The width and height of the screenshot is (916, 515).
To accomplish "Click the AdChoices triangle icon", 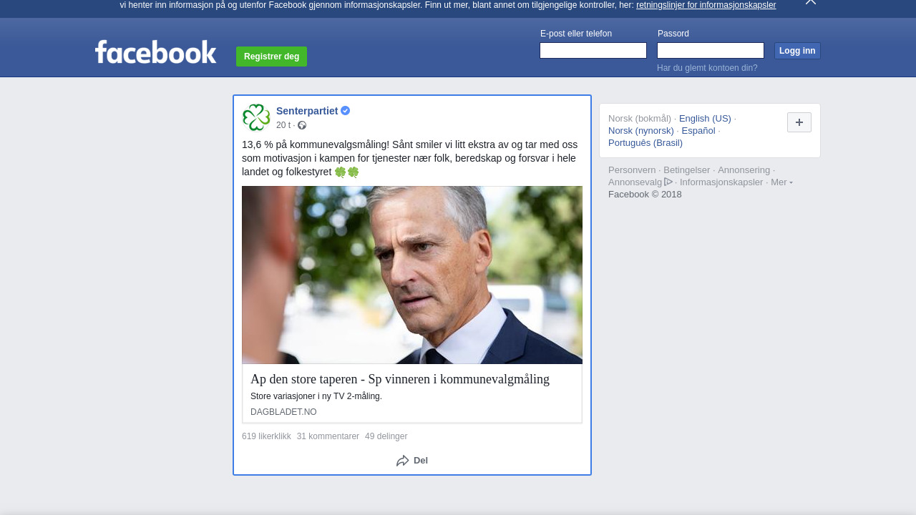I will [x=668, y=182].
